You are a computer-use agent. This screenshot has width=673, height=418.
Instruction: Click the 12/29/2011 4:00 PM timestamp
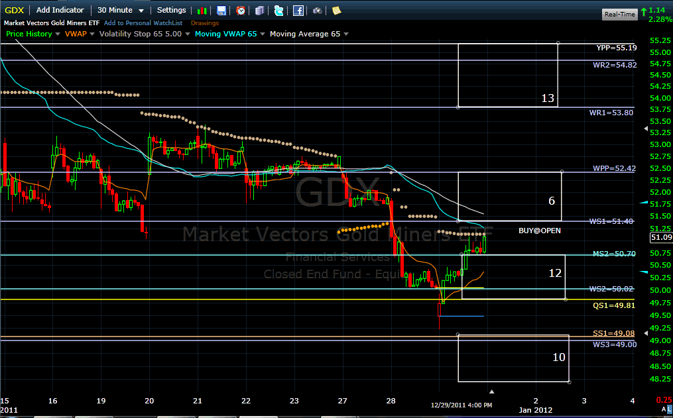(x=461, y=405)
